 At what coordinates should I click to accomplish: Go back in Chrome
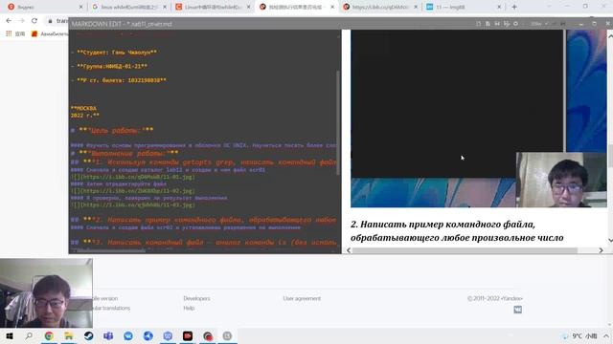[9, 21]
